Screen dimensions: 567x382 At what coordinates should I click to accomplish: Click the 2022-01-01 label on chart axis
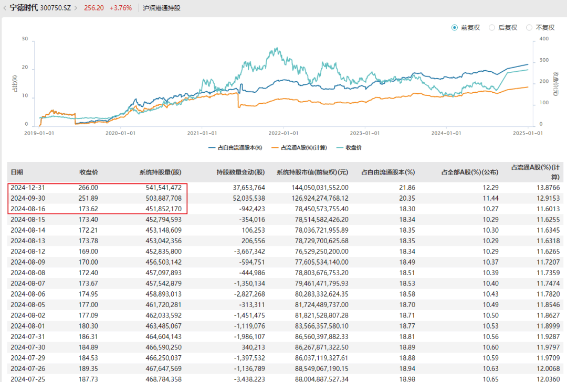[283, 133]
